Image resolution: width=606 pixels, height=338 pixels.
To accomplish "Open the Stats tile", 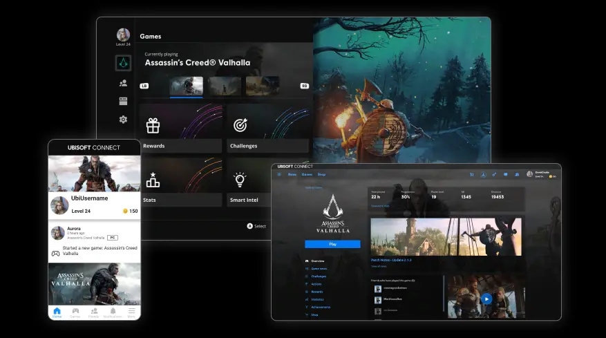I will click(181, 182).
